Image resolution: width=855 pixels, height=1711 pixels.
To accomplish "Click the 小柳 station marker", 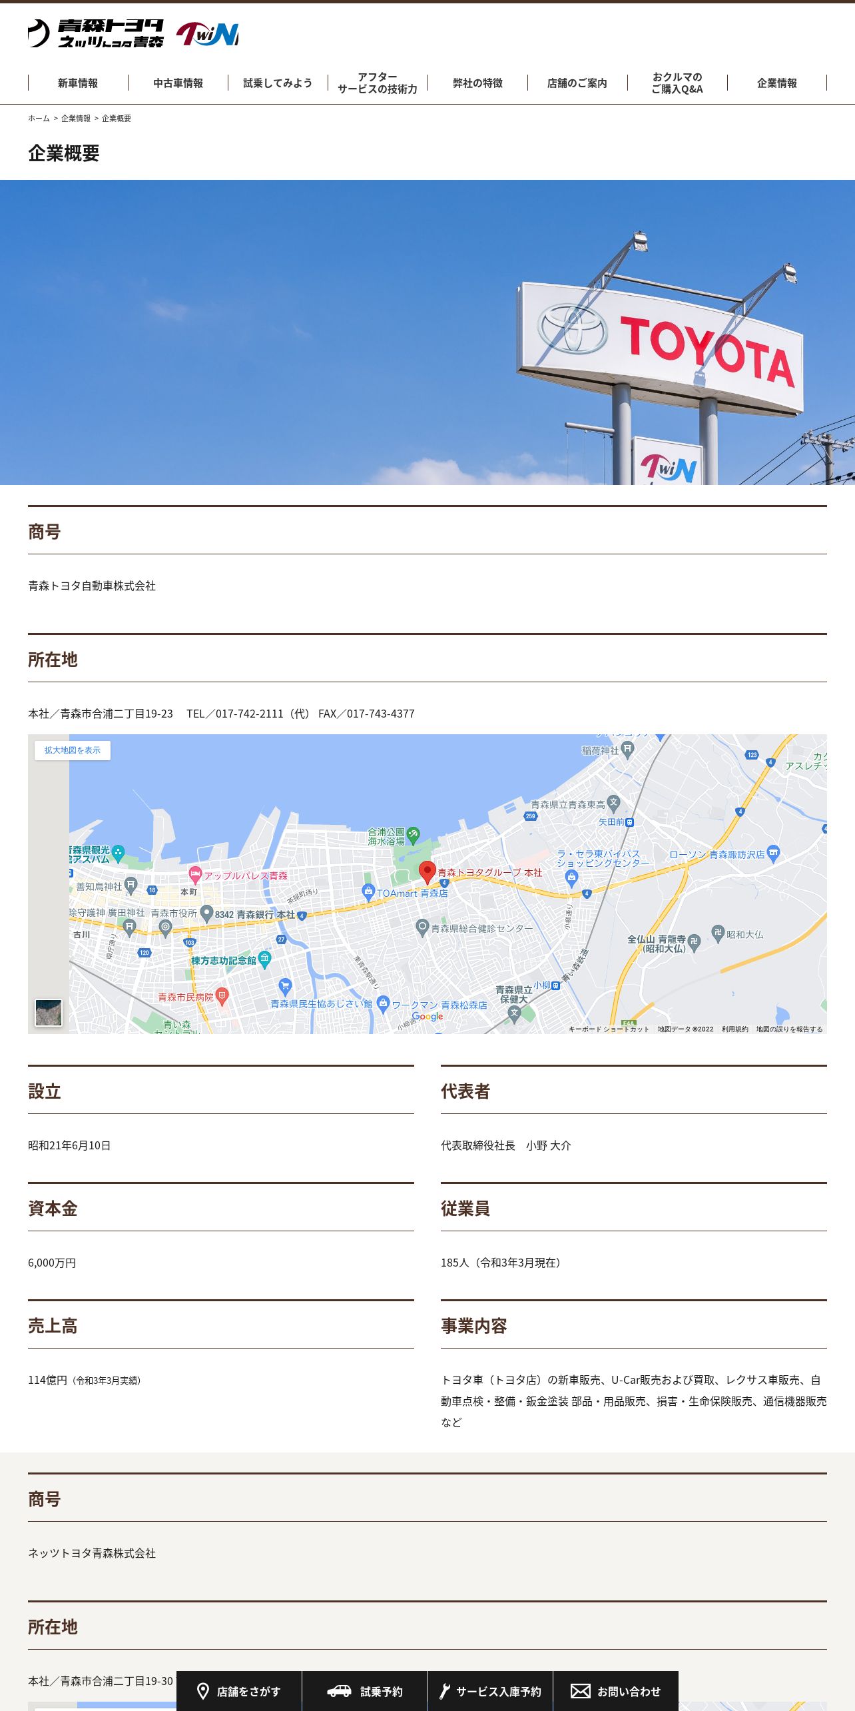I will 555,985.
